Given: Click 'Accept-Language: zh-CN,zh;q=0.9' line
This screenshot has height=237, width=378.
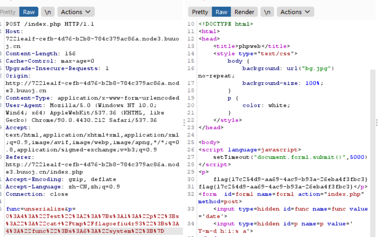Looking at the screenshot, I should [63, 187].
